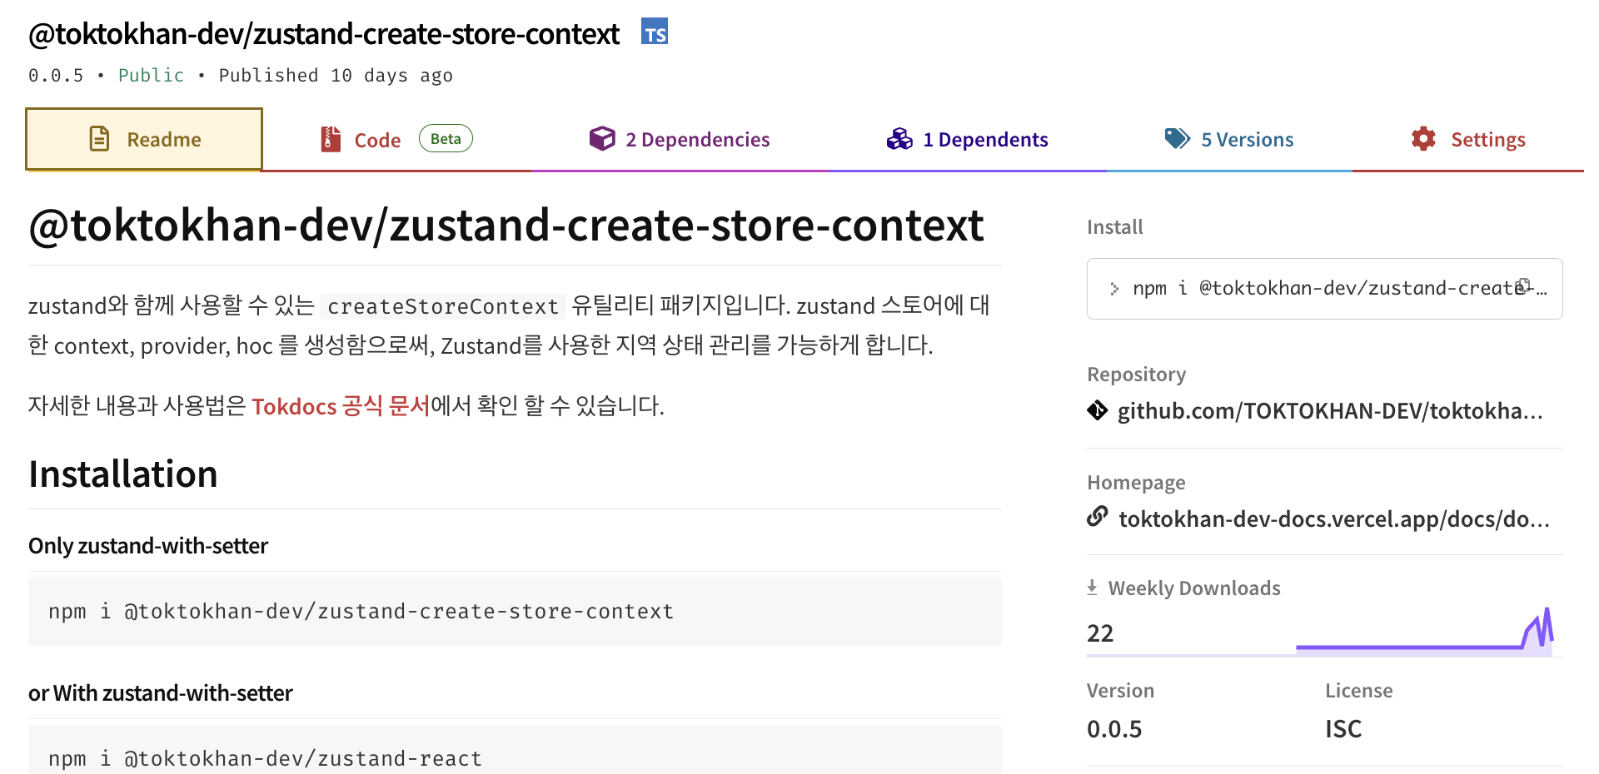The image size is (1599, 774).
Task: Click the Dependencies box icon
Action: point(601,138)
